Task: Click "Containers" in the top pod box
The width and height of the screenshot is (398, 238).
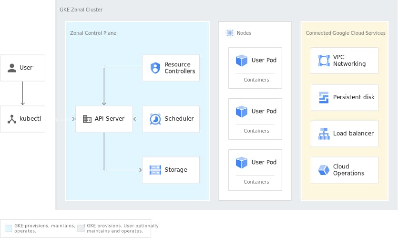Action: tap(256, 80)
